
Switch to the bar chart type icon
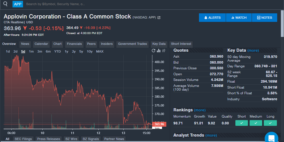point(159,51)
